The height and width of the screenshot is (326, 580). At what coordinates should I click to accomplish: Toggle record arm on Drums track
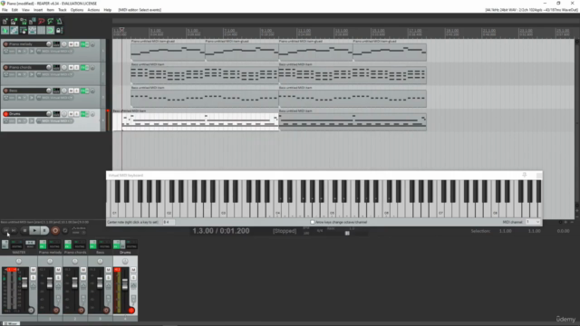pos(5,114)
